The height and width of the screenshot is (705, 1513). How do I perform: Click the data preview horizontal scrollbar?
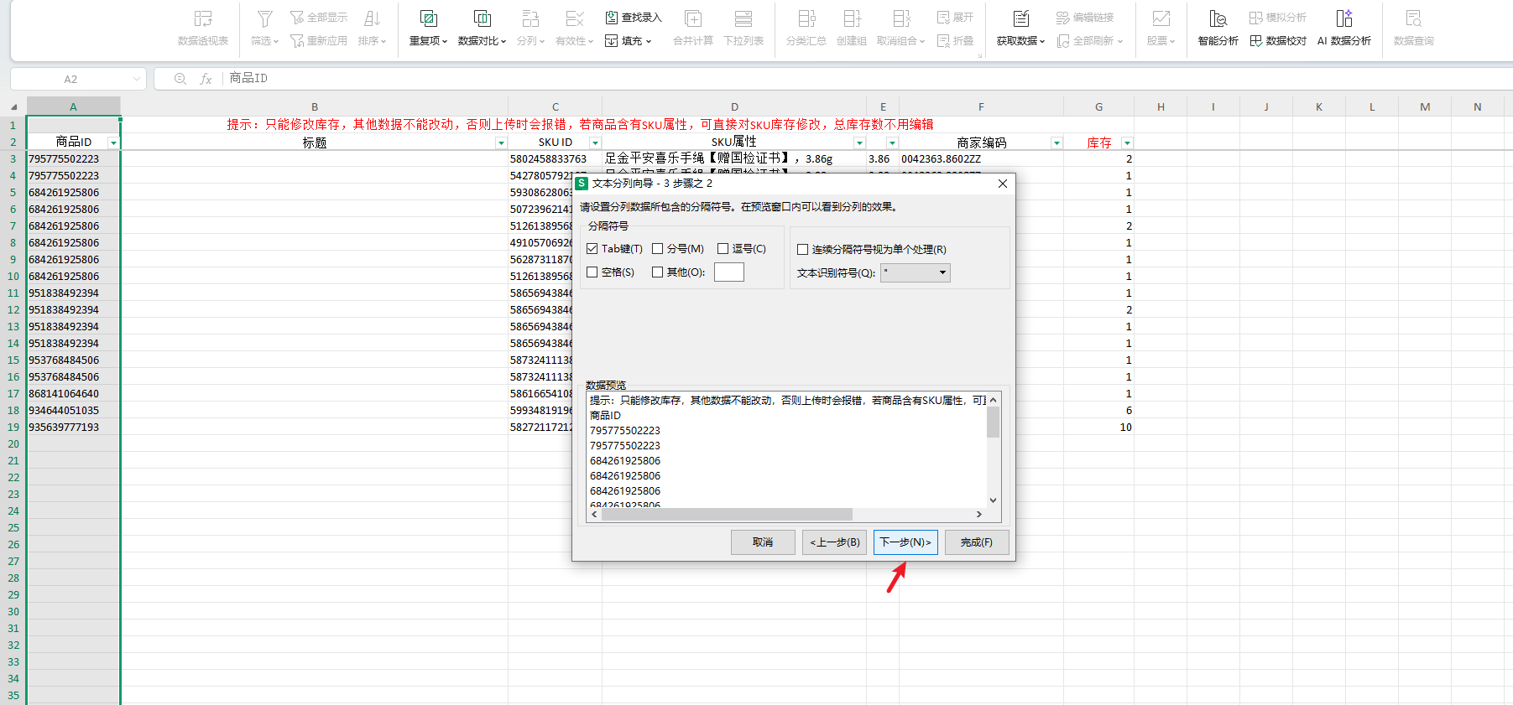[x=727, y=514]
